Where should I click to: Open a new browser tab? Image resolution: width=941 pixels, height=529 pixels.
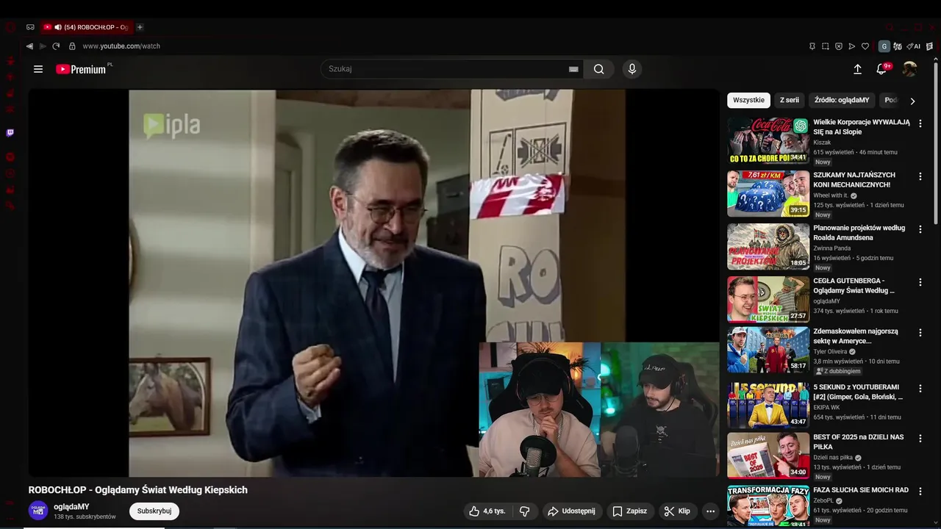click(140, 27)
